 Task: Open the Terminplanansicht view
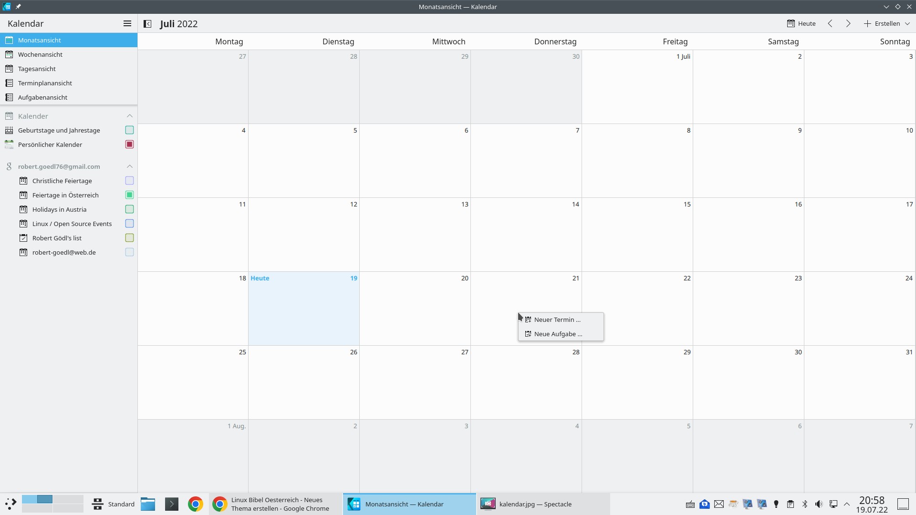69,83
